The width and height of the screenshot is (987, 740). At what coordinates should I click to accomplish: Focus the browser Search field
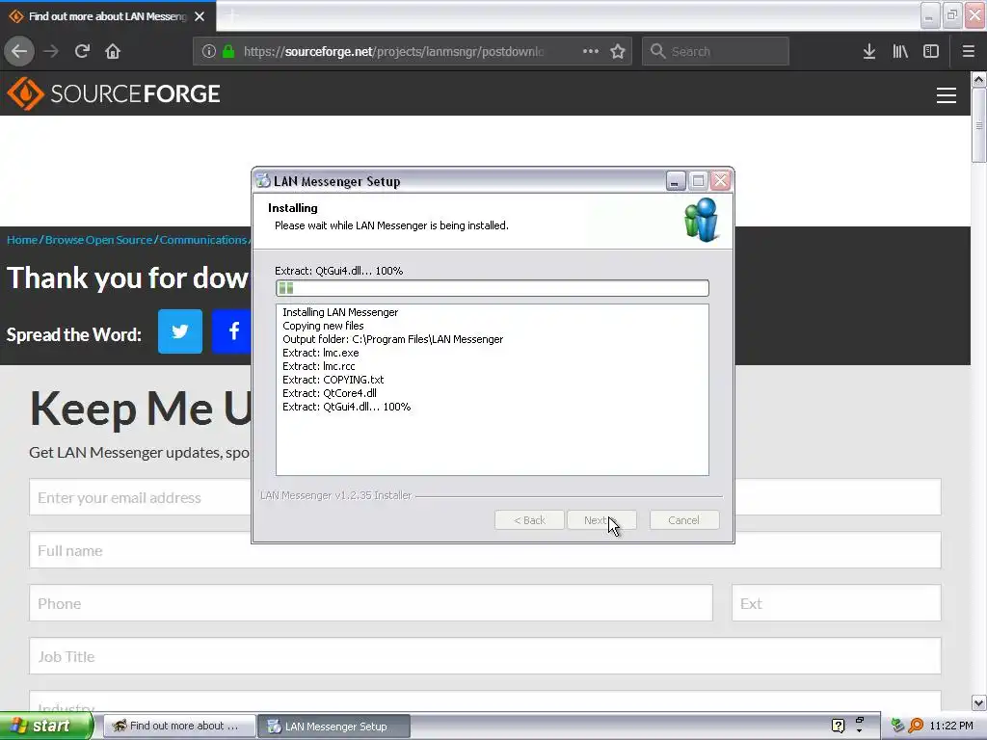click(x=716, y=52)
